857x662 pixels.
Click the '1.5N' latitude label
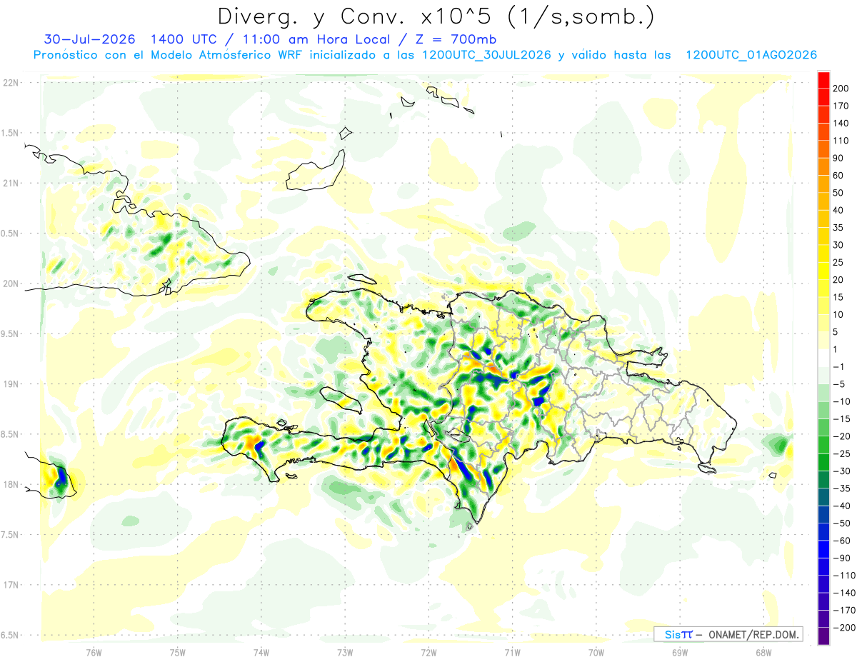[x=10, y=133]
